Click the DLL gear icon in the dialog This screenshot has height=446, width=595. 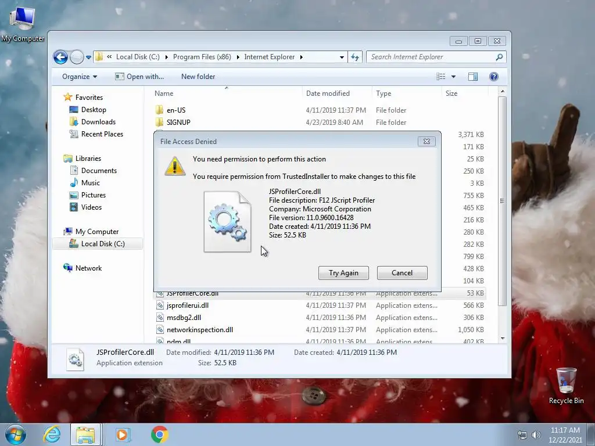pyautogui.click(x=227, y=221)
